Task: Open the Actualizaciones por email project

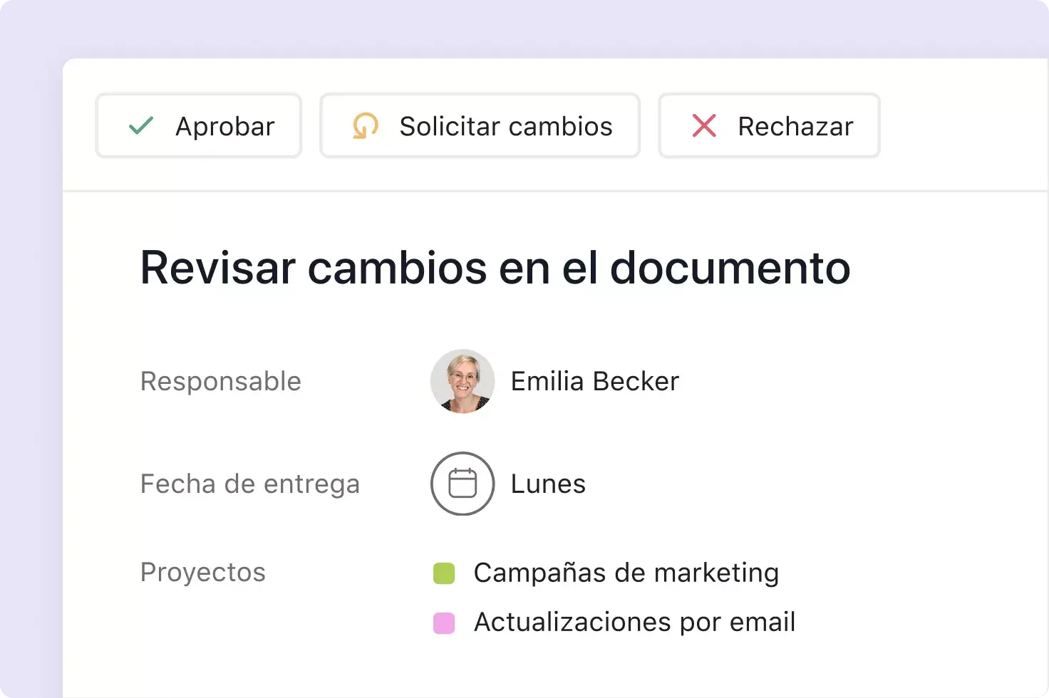Action: [634, 621]
